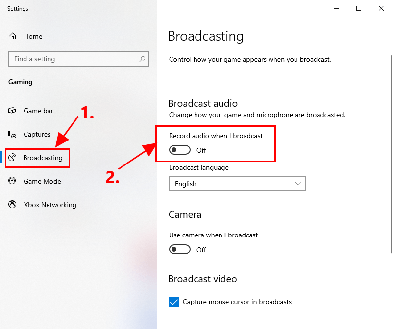The width and height of the screenshot is (393, 329).
Task: Click the Home icon in the sidebar
Action: point(13,36)
